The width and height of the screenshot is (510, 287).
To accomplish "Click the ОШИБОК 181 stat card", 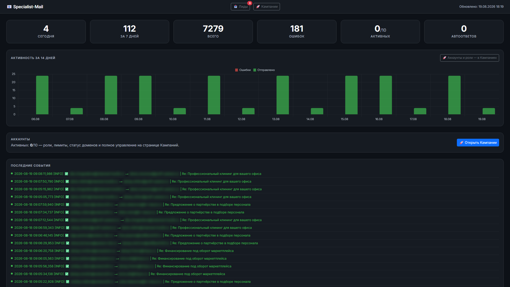I will [297, 32].
